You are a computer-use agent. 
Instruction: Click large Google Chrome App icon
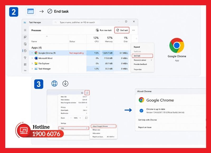[177, 45]
